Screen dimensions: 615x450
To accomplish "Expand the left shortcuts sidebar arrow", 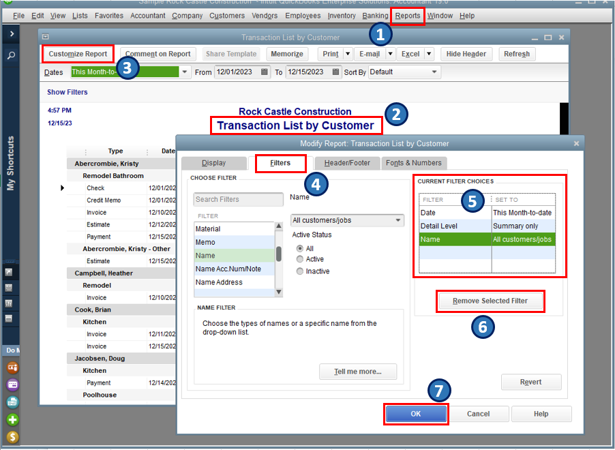I will point(12,33).
